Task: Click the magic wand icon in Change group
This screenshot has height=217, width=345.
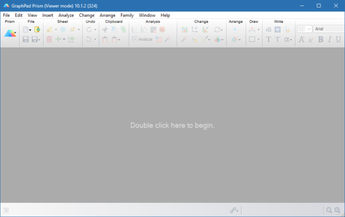Action: [x=184, y=39]
